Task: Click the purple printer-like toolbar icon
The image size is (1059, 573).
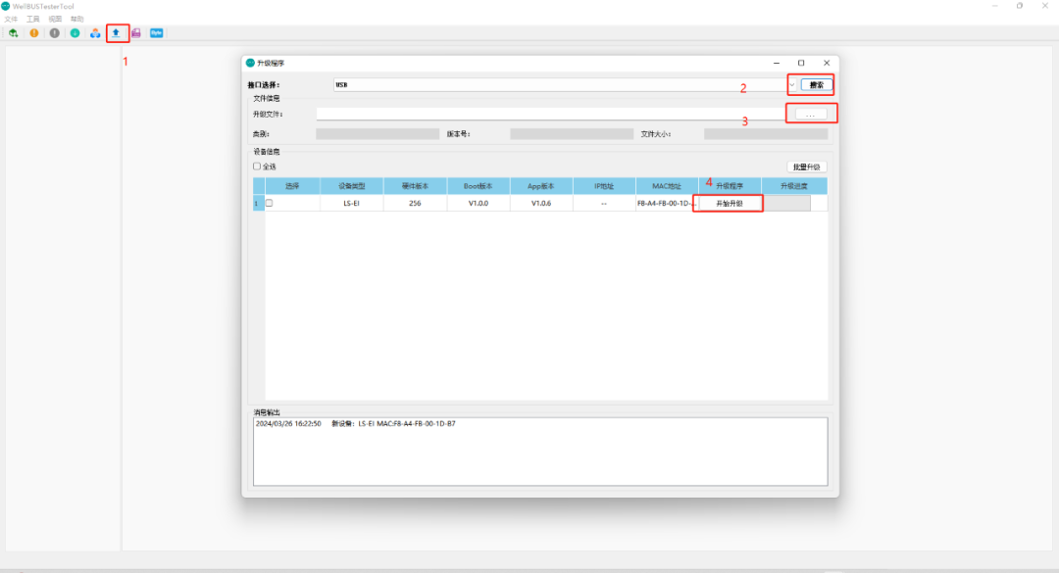Action: [x=136, y=33]
